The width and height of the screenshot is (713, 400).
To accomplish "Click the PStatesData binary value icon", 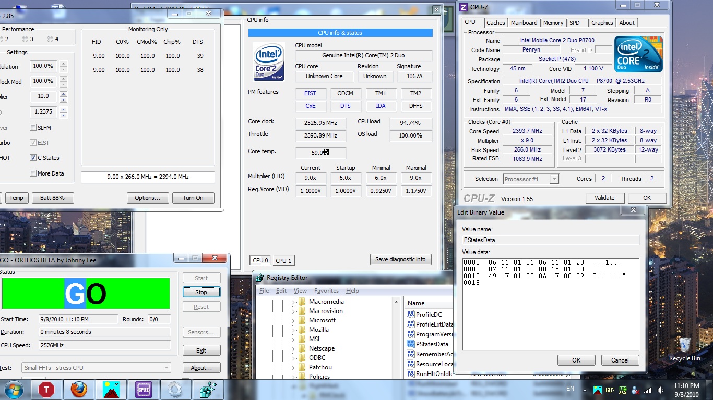I will coord(410,344).
